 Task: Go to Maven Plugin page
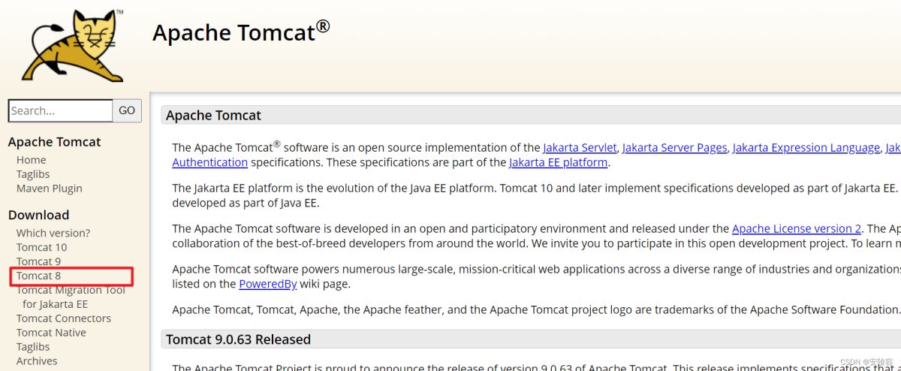(49, 189)
